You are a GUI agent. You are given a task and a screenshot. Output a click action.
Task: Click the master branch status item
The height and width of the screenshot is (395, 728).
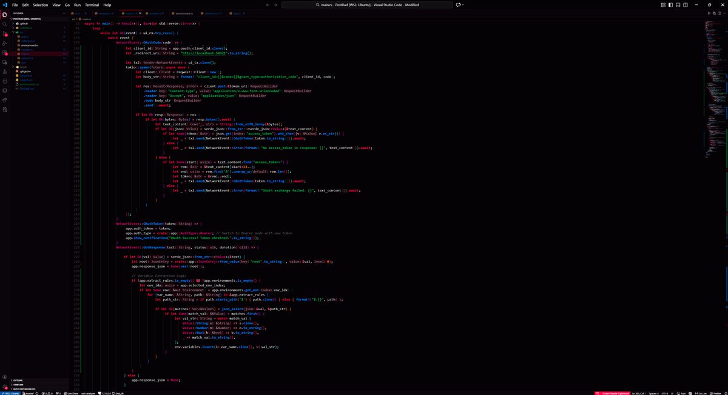[x=27, y=393]
